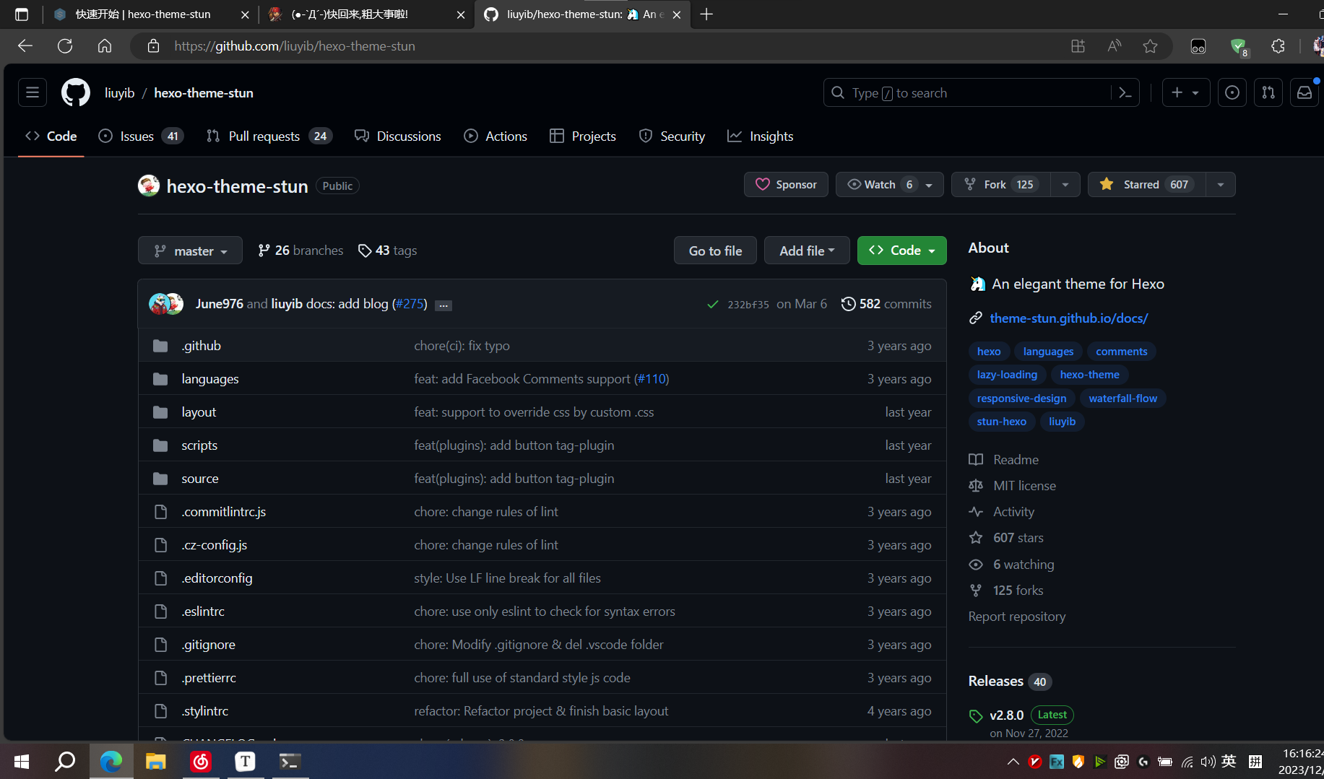Open the Issues inbox icon in header
Image resolution: width=1324 pixels, height=779 pixels.
click(x=1232, y=92)
